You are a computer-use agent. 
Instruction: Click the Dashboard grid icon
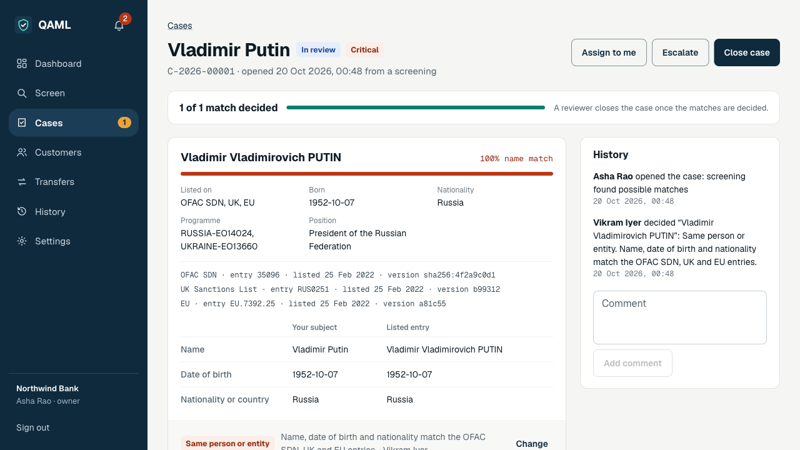[x=22, y=64]
